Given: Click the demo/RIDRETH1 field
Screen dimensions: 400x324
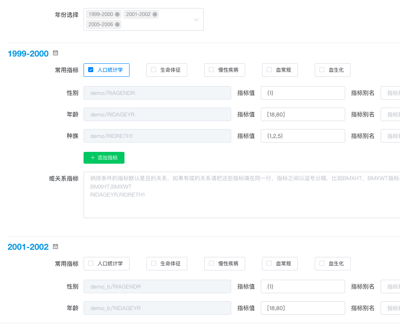Looking at the screenshot, I should [157, 136].
